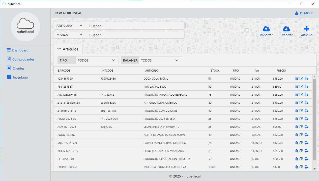Open the MARCA search type dropdown
The width and height of the screenshot is (319, 181).
tap(70, 35)
